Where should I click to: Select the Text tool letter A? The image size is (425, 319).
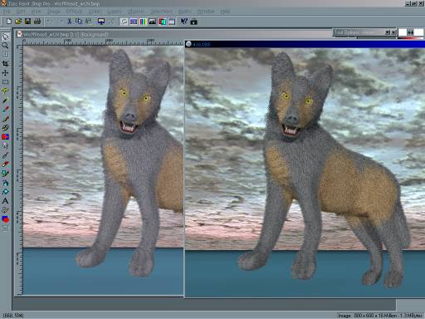(x=5, y=201)
